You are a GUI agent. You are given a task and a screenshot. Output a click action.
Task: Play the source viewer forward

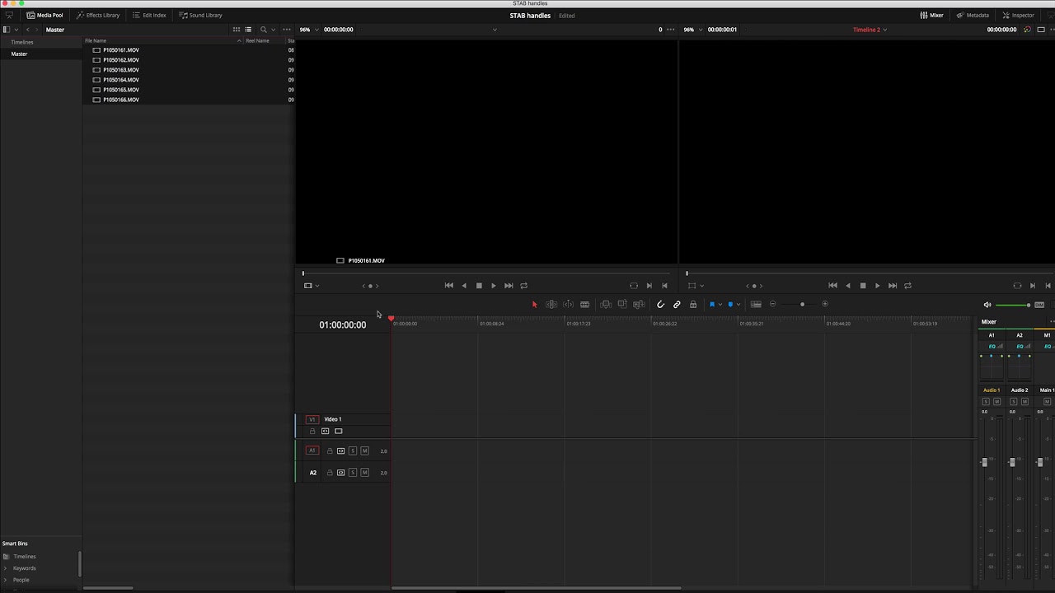tap(494, 286)
